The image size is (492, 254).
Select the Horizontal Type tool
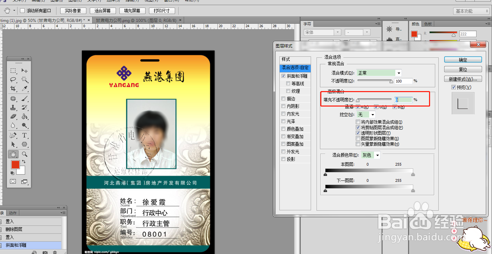click(x=24, y=135)
